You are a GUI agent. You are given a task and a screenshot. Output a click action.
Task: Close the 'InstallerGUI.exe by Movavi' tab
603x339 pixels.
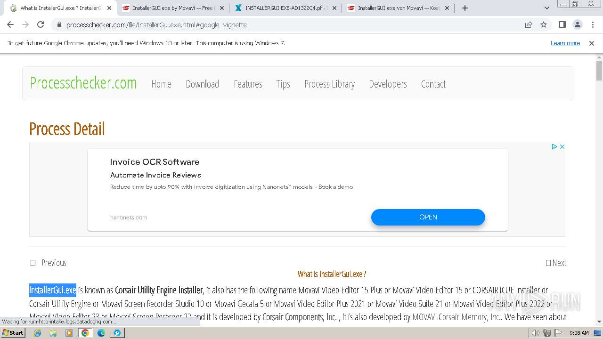(222, 8)
